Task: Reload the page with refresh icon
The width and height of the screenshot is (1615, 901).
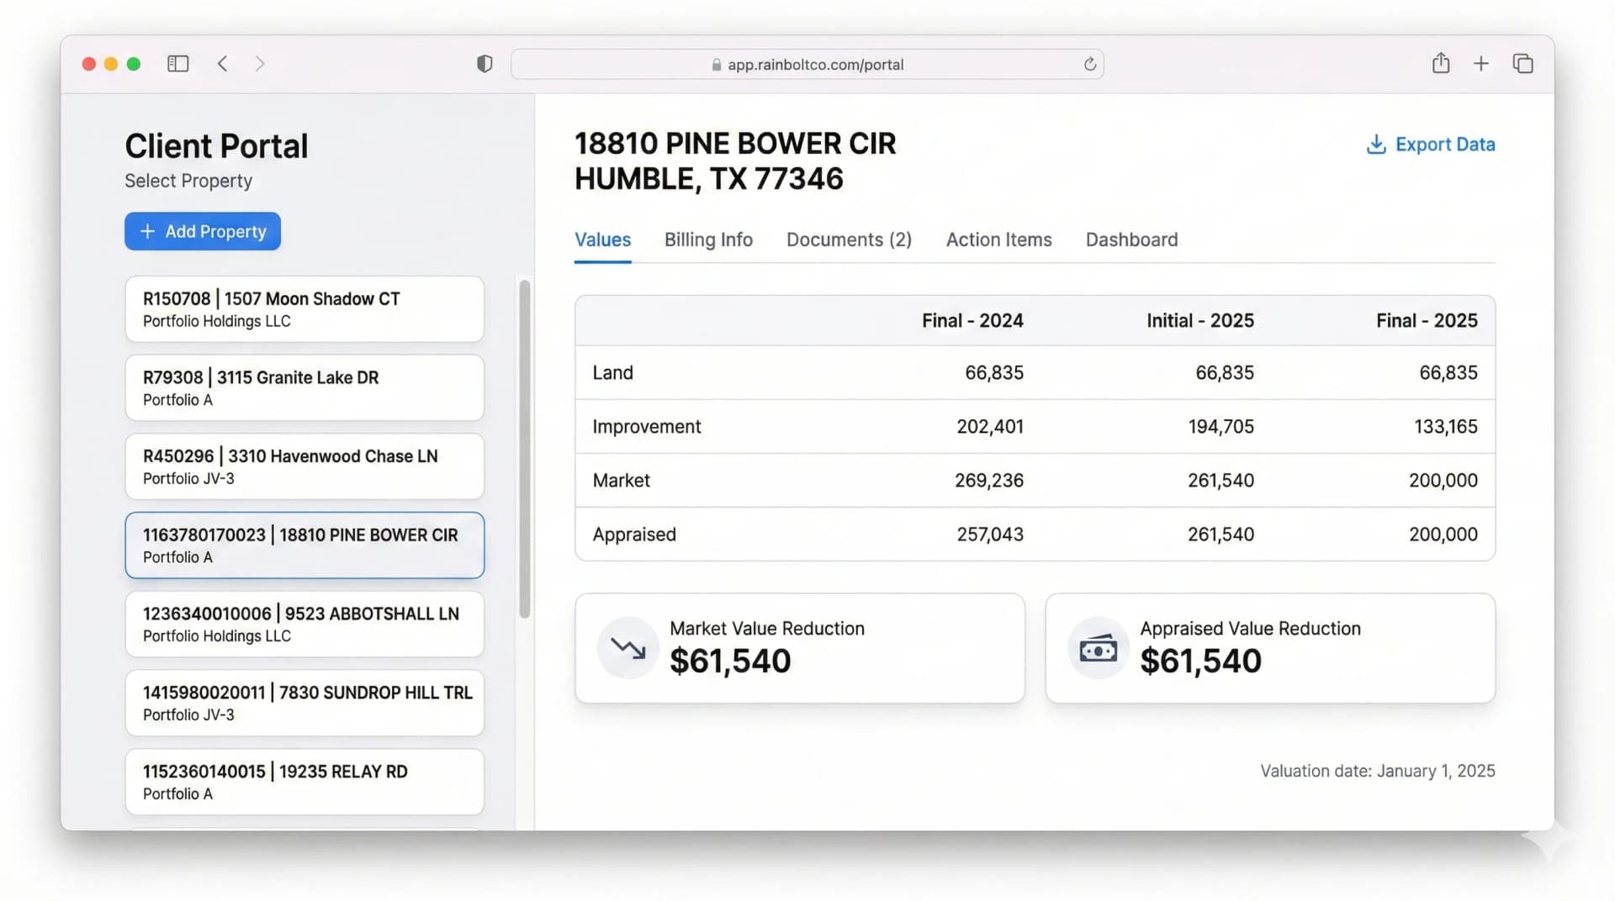Action: [x=1090, y=65]
